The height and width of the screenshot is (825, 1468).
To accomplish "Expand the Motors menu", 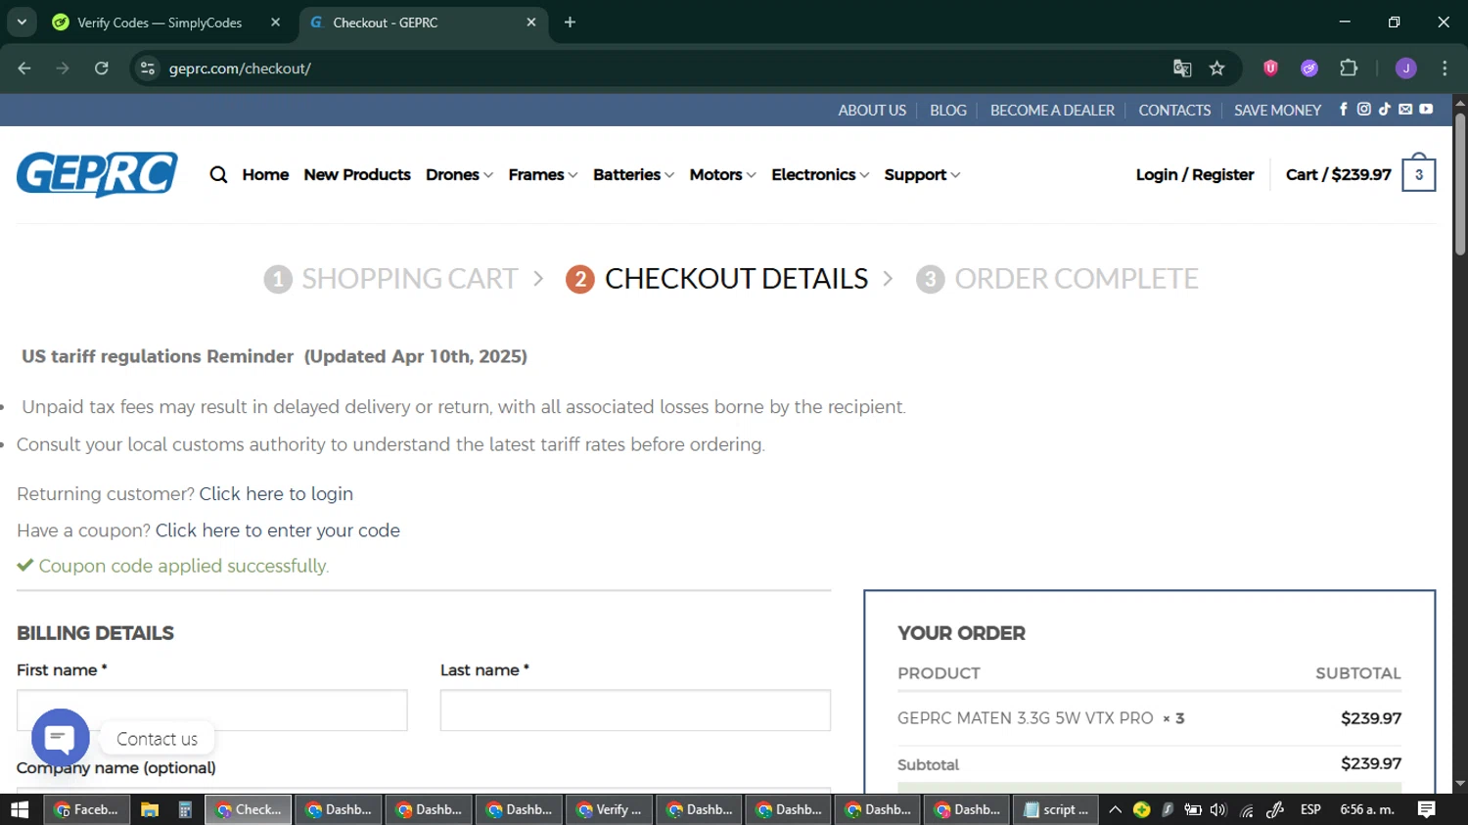I will [722, 174].
